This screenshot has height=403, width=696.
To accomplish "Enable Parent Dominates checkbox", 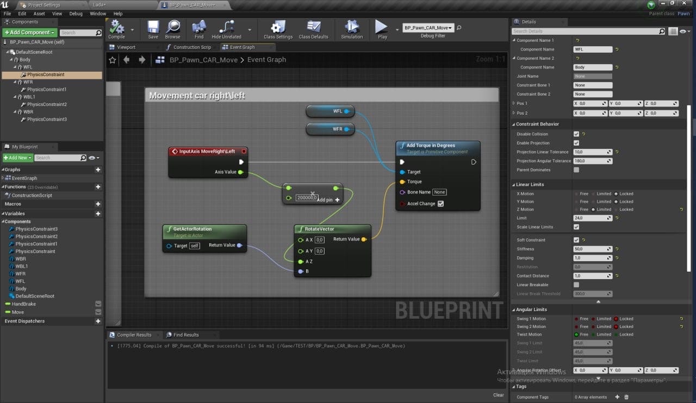I will click(x=576, y=170).
